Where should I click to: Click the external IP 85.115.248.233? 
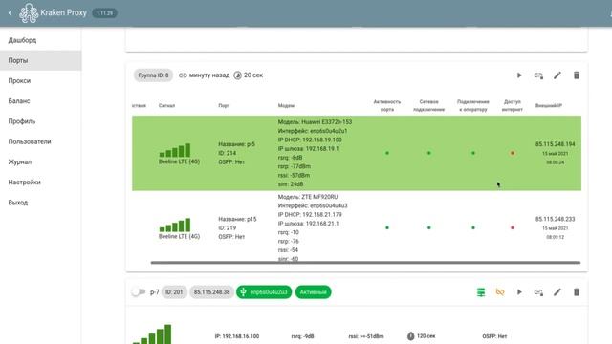[555, 219]
